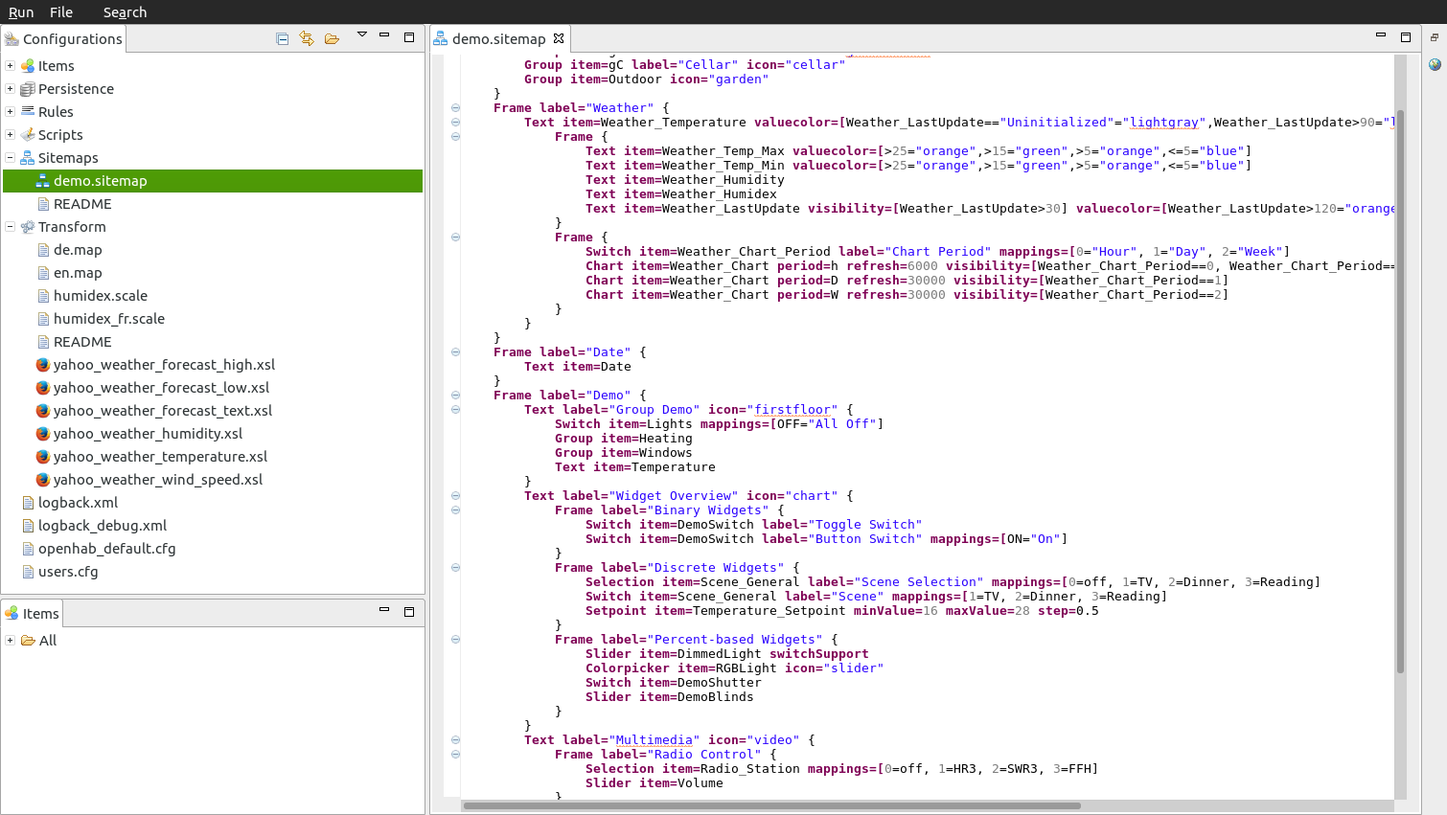This screenshot has height=815, width=1447.
Task: Select humidex.scale file
Action: pyautogui.click(x=100, y=296)
